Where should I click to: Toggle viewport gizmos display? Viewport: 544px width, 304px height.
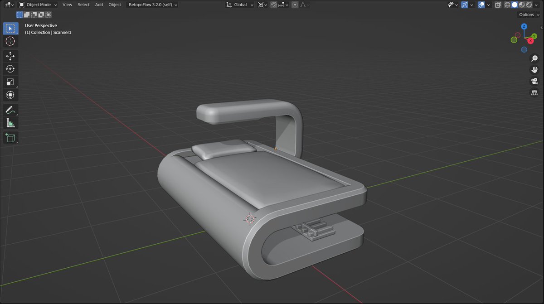[465, 5]
